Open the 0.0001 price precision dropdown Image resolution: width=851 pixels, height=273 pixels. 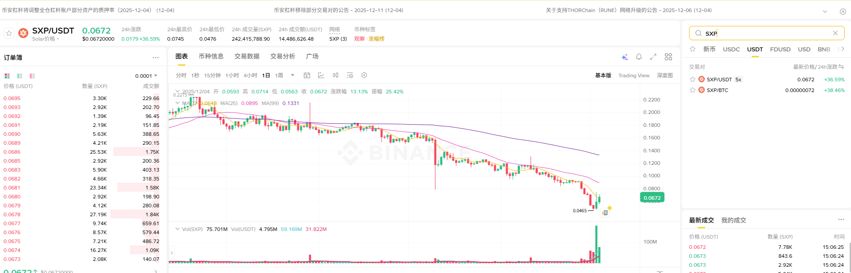pyautogui.click(x=146, y=76)
